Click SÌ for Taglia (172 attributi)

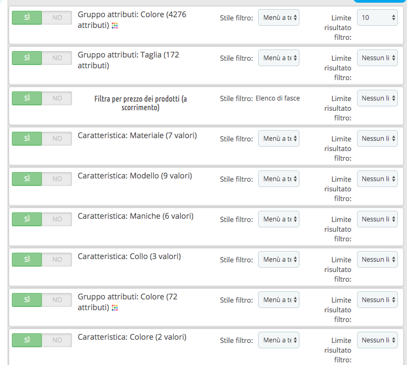point(27,58)
